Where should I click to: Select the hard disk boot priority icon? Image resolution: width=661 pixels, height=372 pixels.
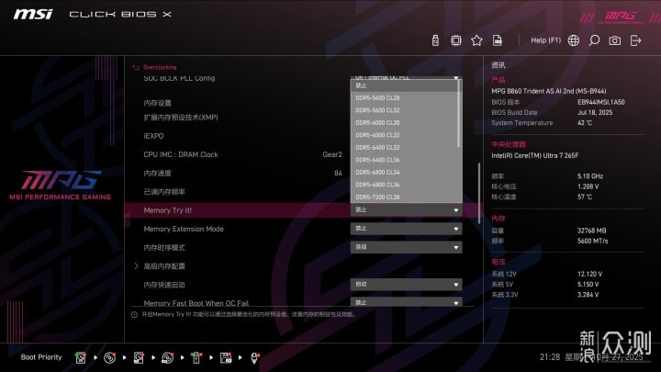click(x=81, y=357)
